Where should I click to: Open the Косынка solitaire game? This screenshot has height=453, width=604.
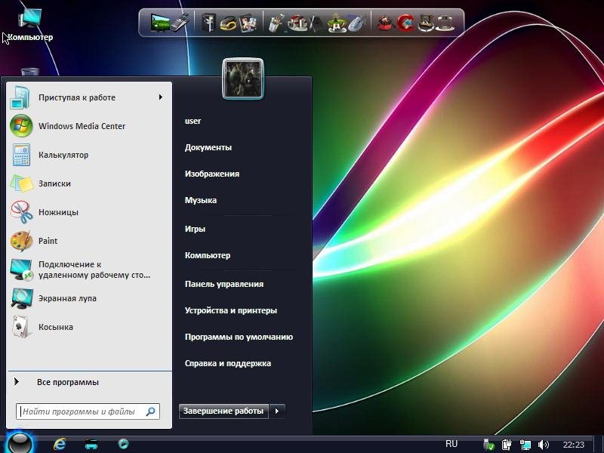[x=55, y=327]
